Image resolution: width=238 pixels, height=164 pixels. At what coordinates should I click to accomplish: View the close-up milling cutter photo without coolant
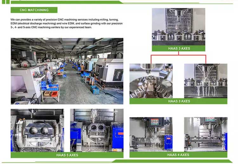point(151,81)
